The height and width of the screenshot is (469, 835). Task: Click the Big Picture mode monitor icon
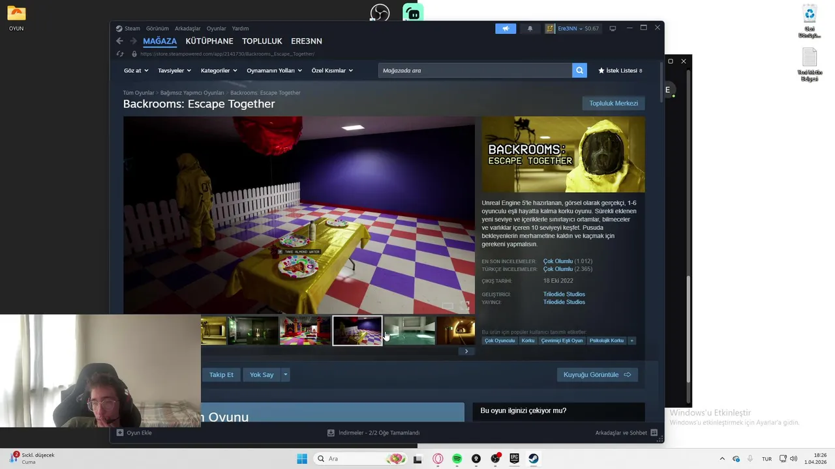613,29
